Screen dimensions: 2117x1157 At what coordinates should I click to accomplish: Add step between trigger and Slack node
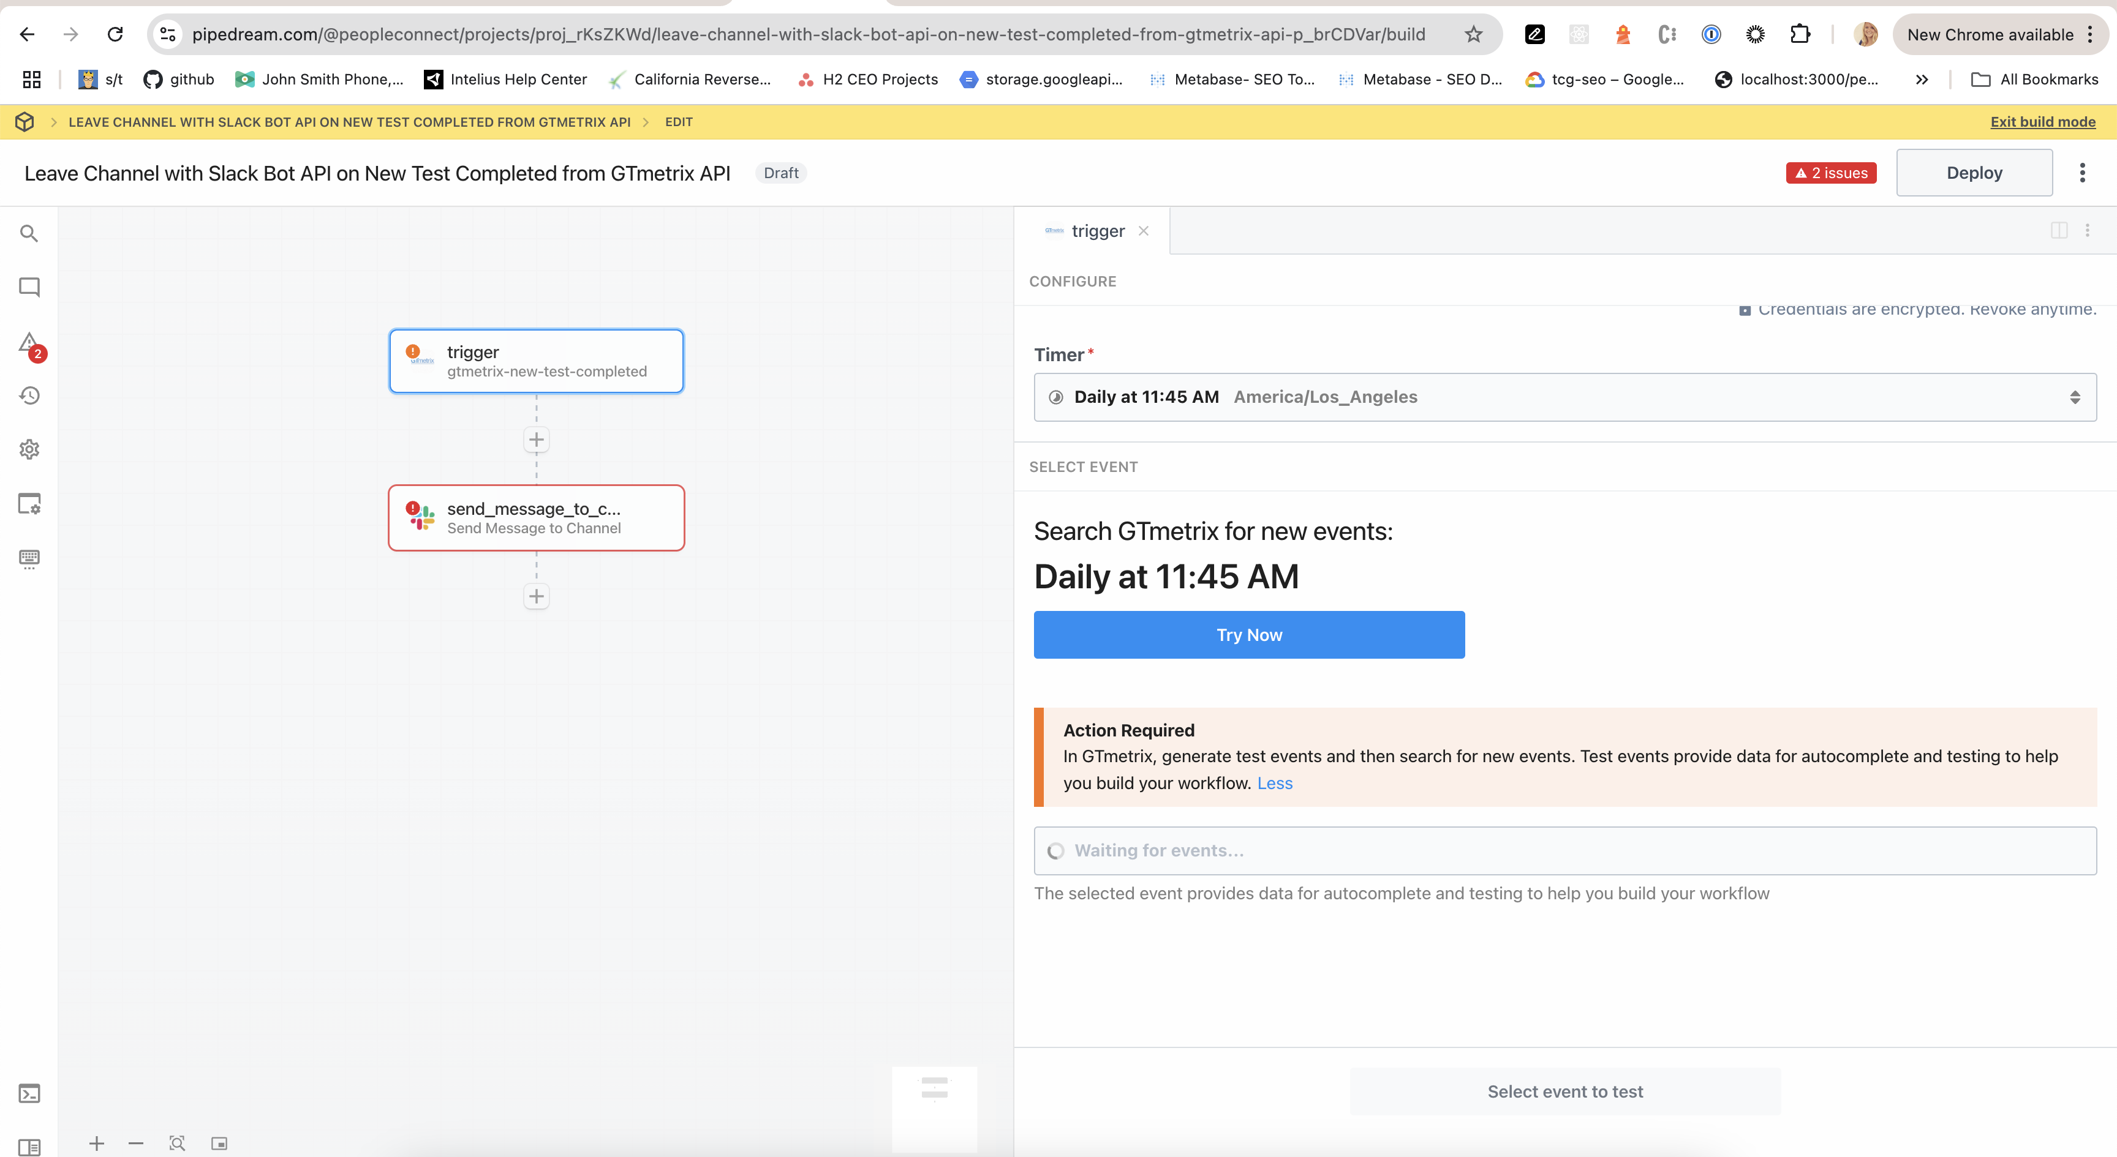536,440
